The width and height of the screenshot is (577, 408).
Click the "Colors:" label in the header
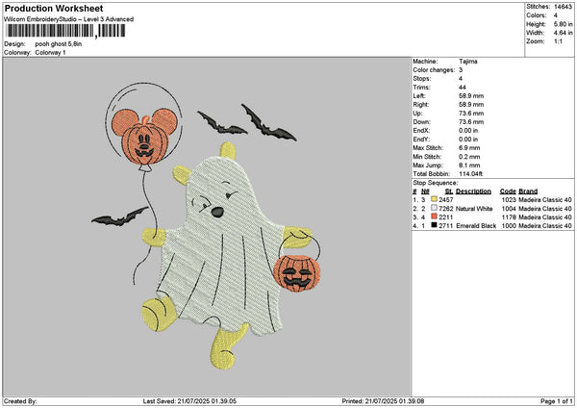click(536, 15)
